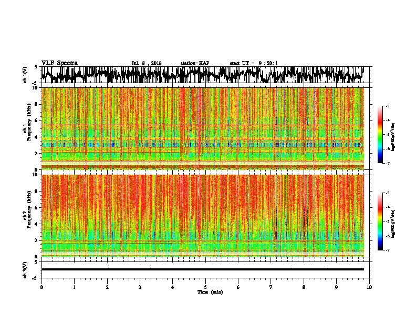
Task: Click the 'ch.3(V)' axis label
Action: 25,270
